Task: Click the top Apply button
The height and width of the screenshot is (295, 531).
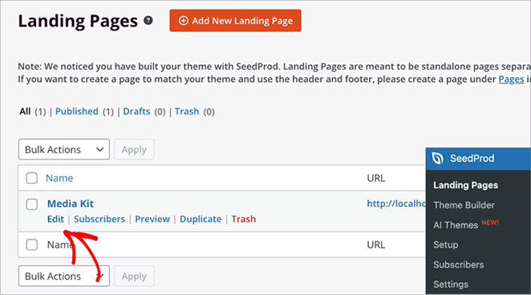Action: click(134, 149)
